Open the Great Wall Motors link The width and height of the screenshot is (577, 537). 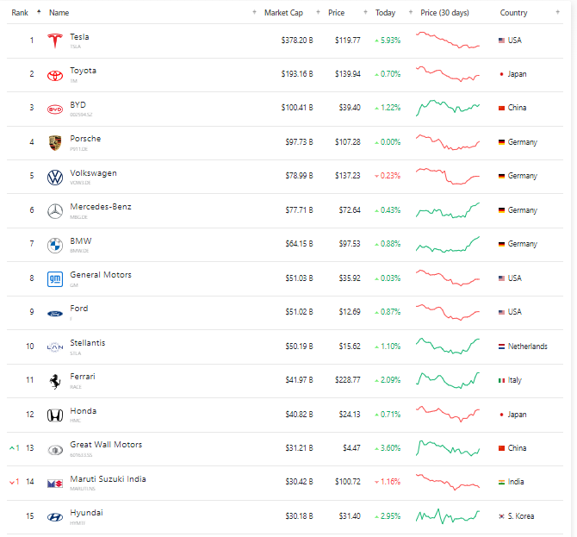106,445
